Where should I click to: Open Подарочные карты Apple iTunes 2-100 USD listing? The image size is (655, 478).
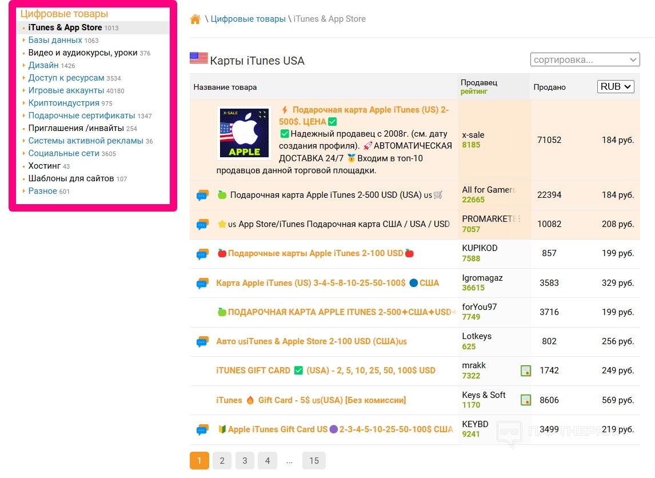(x=315, y=253)
